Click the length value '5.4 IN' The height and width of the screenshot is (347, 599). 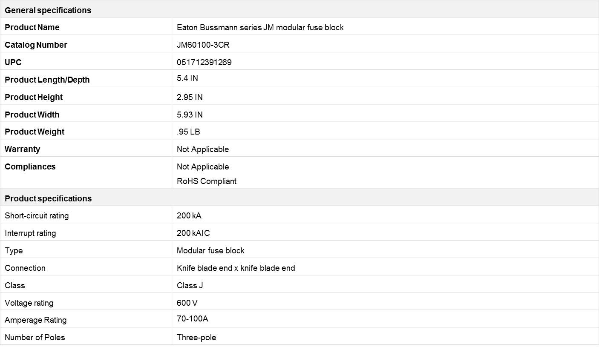coord(187,78)
